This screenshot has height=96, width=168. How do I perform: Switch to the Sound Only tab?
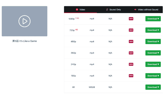pos(113,10)
